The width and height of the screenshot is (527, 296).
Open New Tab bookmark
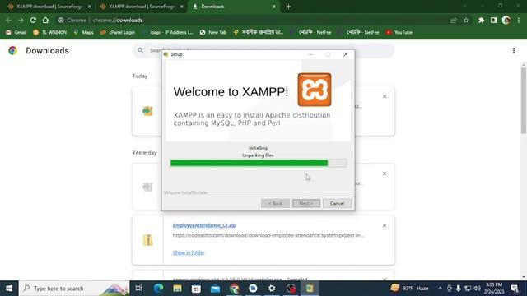(x=213, y=32)
